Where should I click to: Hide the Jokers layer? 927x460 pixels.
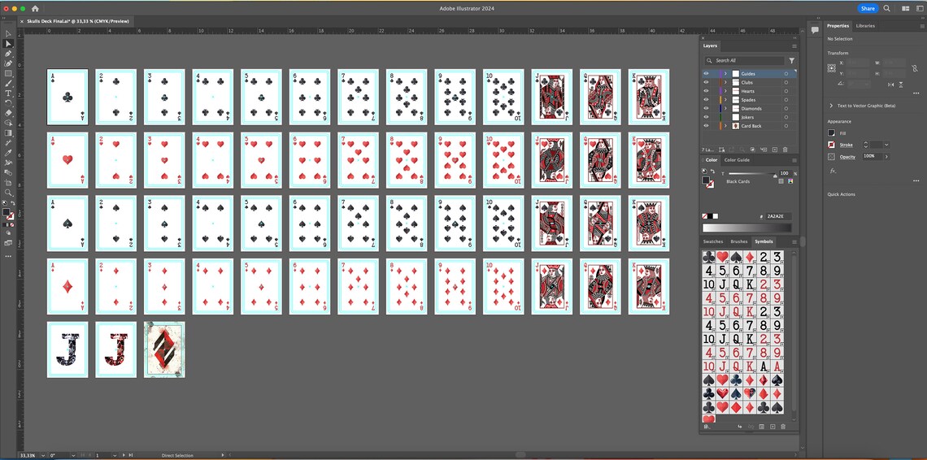point(706,117)
